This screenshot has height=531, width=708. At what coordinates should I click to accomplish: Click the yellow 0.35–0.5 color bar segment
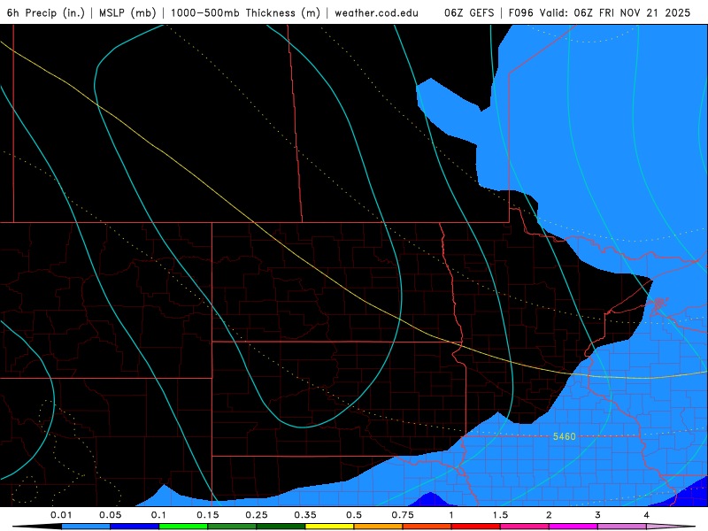click(x=329, y=527)
